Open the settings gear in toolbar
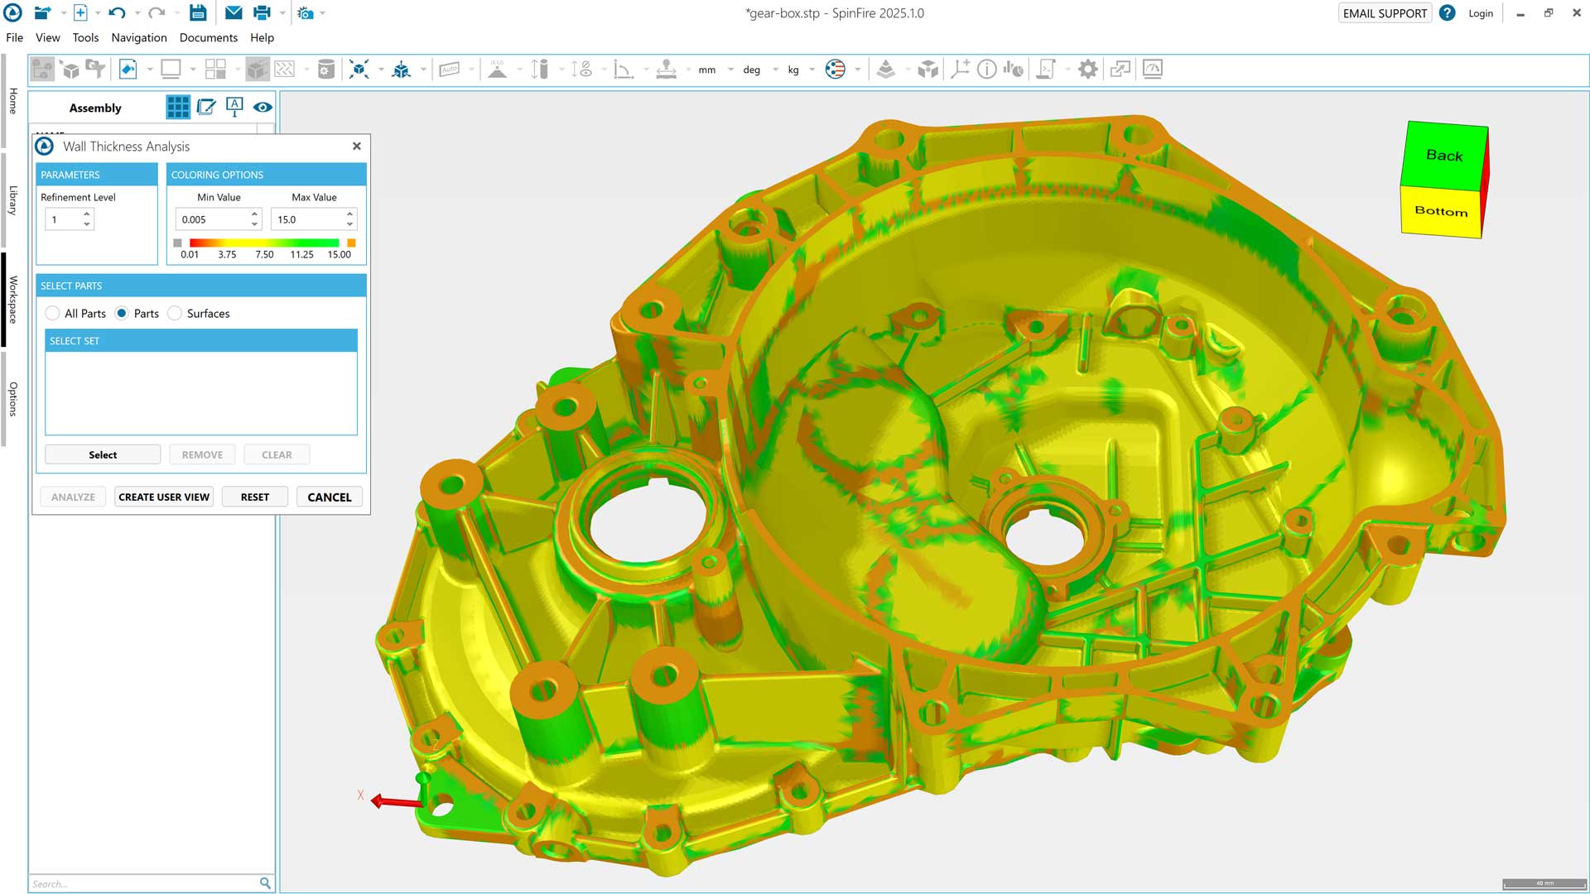Viewport: 1590px width, 894px height. tap(1087, 70)
